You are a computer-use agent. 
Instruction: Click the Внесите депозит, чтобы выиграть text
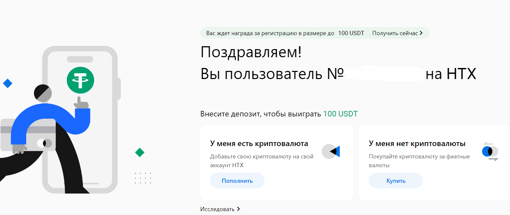click(261, 114)
